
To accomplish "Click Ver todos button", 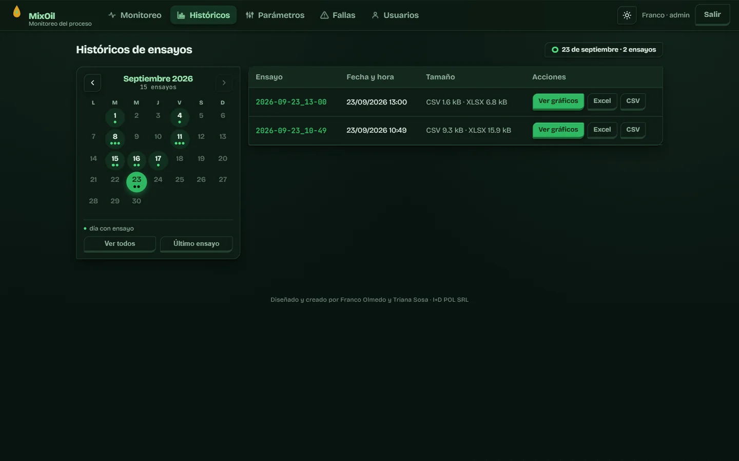I will coord(120,244).
